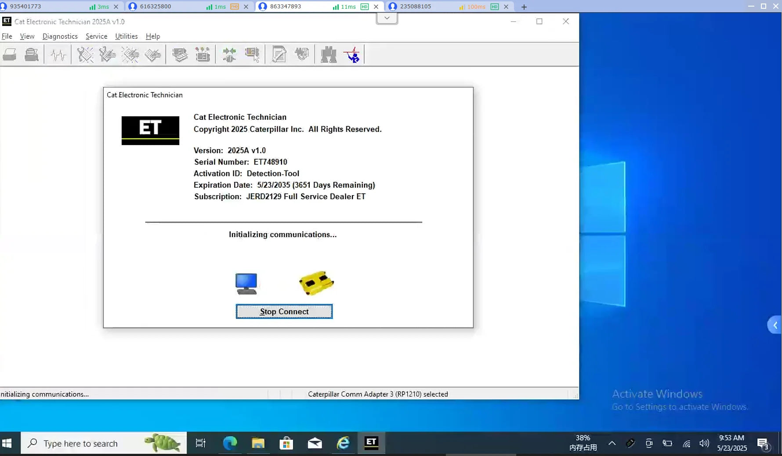Click the blue figure icon at toolbar end
This screenshot has width=782, height=456.
[352, 55]
